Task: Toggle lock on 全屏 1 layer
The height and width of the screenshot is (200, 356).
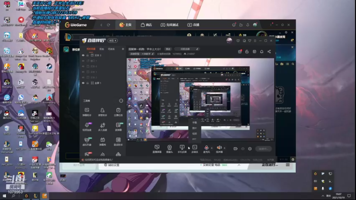Action: coord(87,83)
